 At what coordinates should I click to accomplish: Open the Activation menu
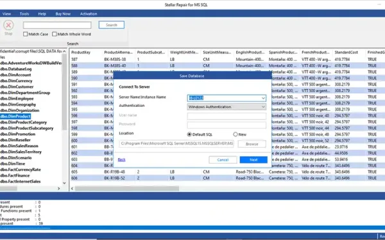pos(89,14)
